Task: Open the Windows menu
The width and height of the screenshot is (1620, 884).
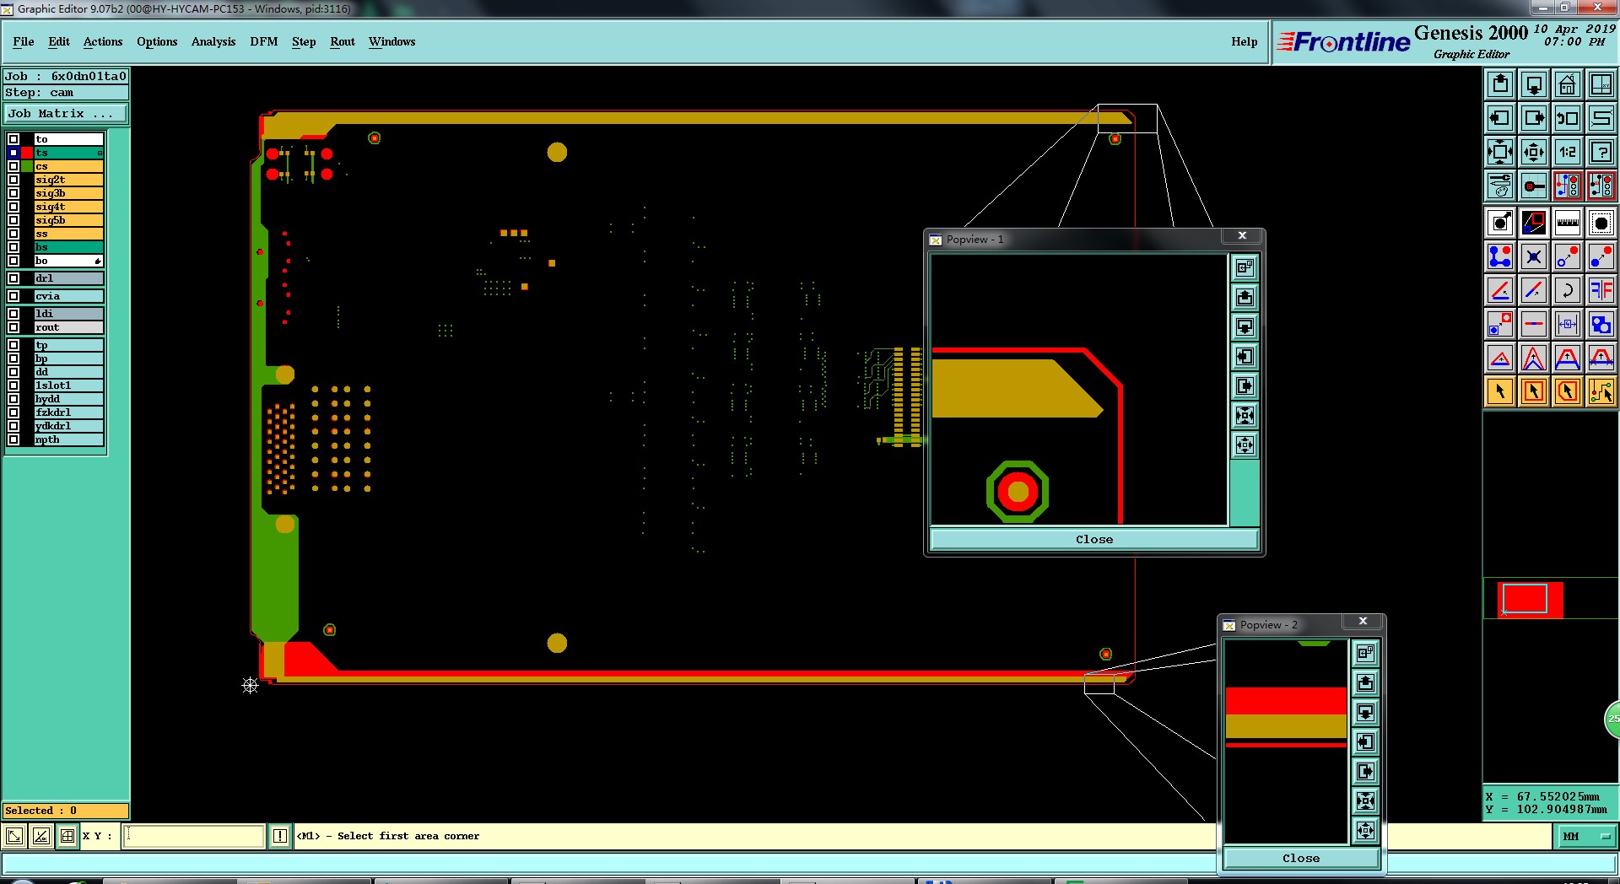Action: pos(391,41)
